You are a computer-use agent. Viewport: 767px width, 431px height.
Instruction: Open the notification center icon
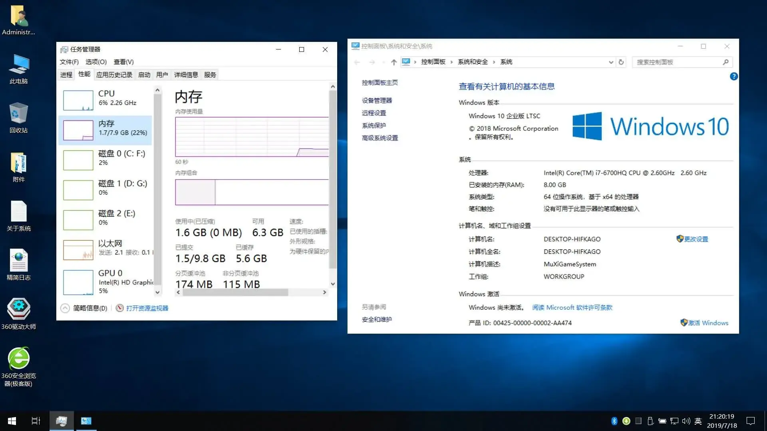coord(751,421)
